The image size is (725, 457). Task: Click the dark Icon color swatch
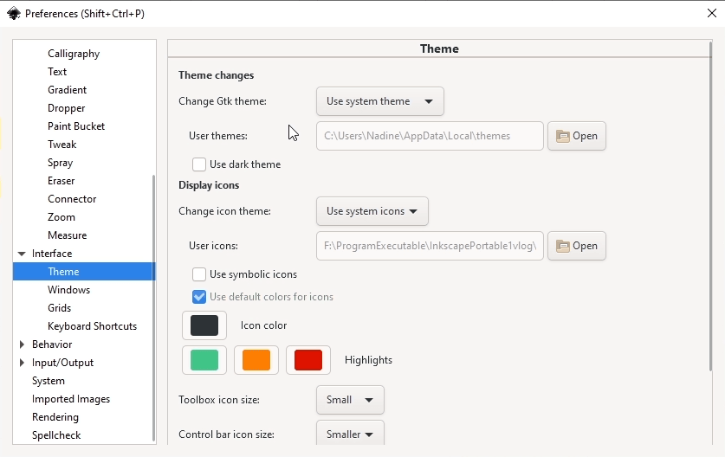click(204, 325)
